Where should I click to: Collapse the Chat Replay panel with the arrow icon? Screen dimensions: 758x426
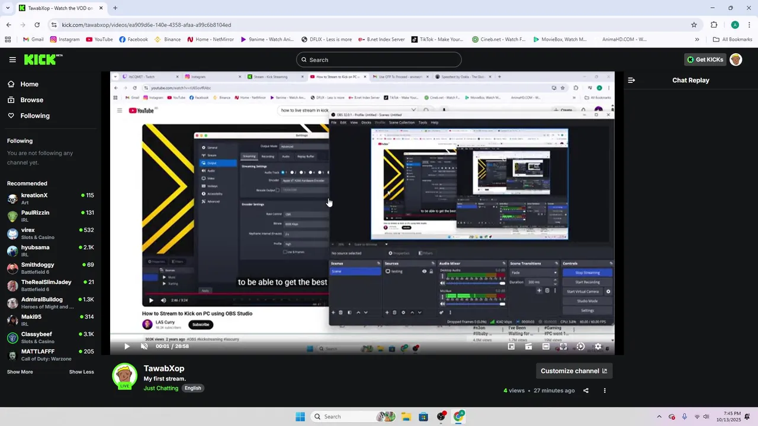click(631, 80)
